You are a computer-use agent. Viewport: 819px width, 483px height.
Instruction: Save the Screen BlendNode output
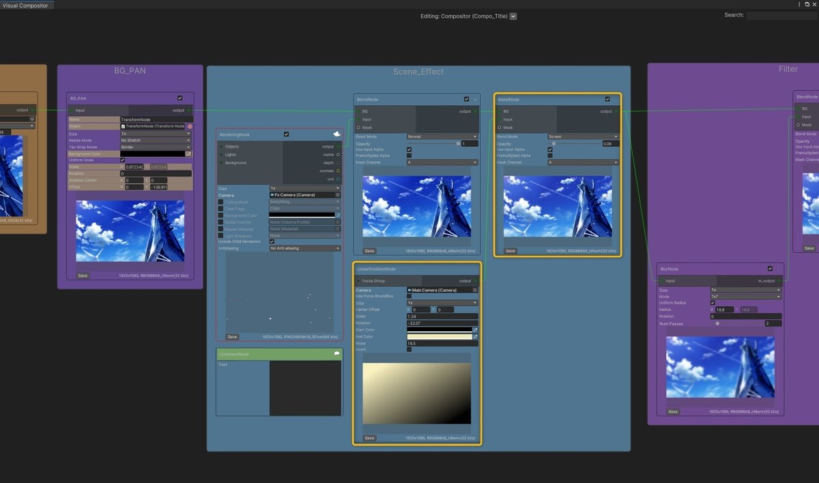511,251
